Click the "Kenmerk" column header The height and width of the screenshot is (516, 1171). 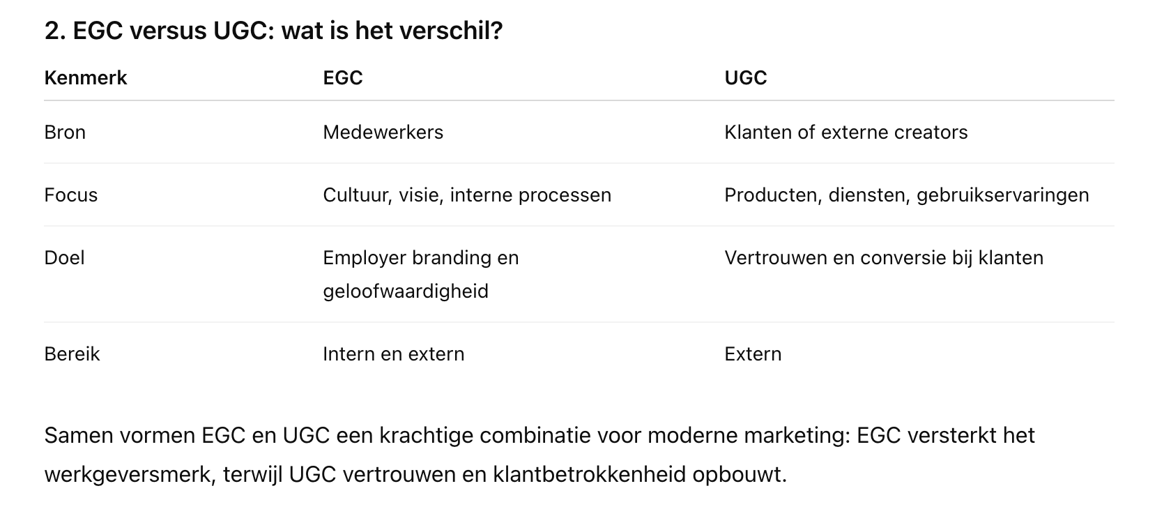[85, 77]
